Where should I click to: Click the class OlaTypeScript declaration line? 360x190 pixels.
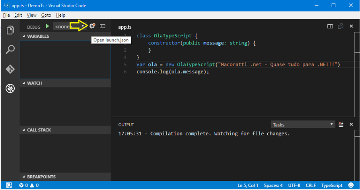point(167,36)
